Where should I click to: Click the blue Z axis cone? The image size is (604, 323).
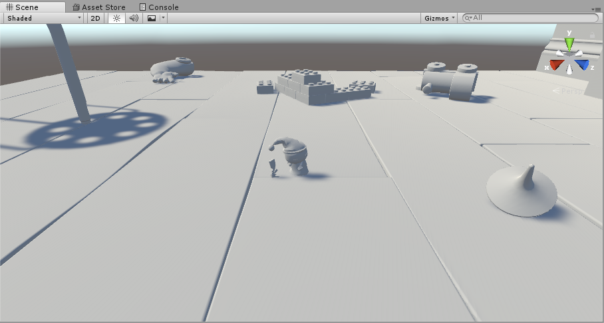582,64
